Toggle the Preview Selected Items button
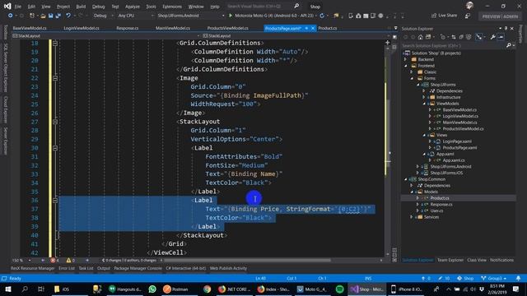Image resolution: width=527 pixels, height=296 pixels. pyautogui.click(x=501, y=37)
